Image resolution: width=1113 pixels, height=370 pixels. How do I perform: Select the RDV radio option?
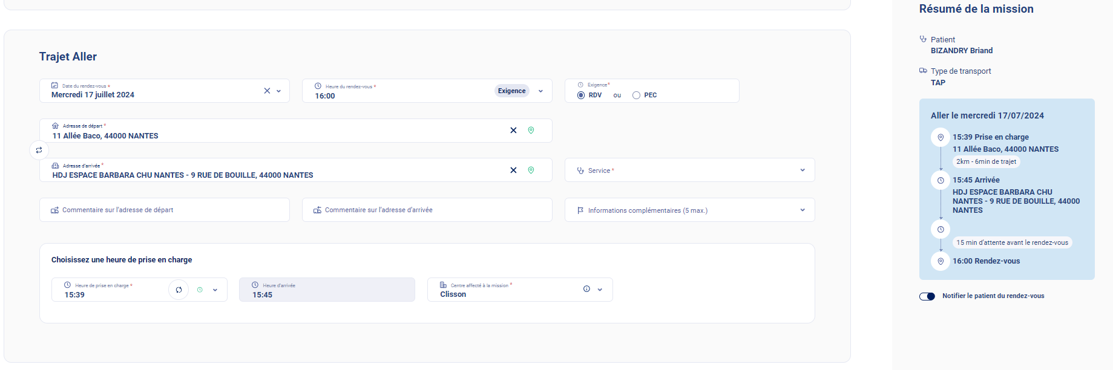pos(581,96)
